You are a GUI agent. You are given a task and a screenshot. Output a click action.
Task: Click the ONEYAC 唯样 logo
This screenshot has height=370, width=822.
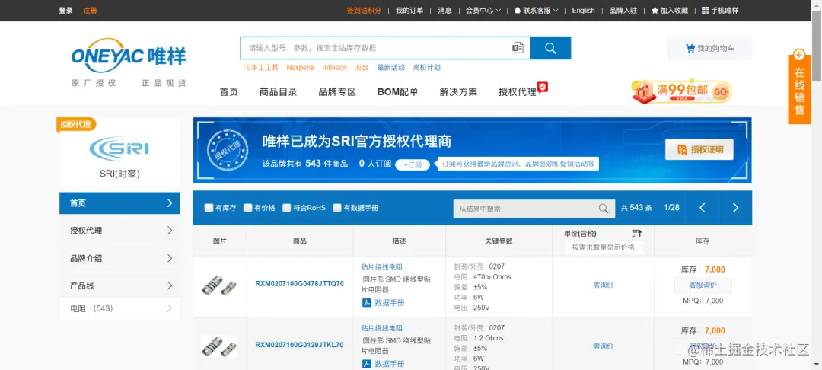pyautogui.click(x=129, y=56)
